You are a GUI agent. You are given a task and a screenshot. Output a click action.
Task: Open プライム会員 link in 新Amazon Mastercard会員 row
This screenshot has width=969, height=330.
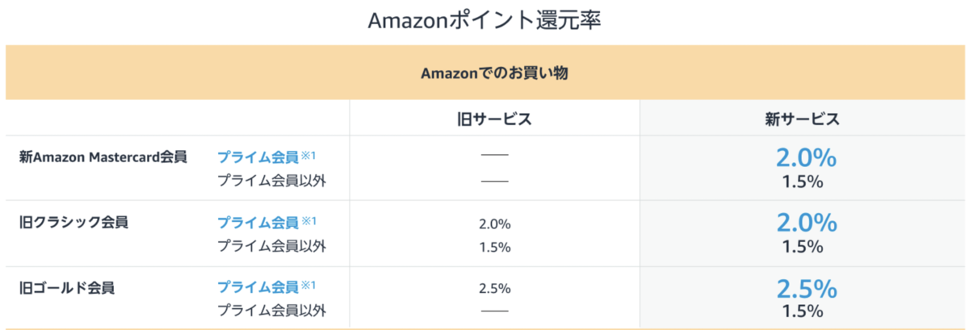click(258, 157)
